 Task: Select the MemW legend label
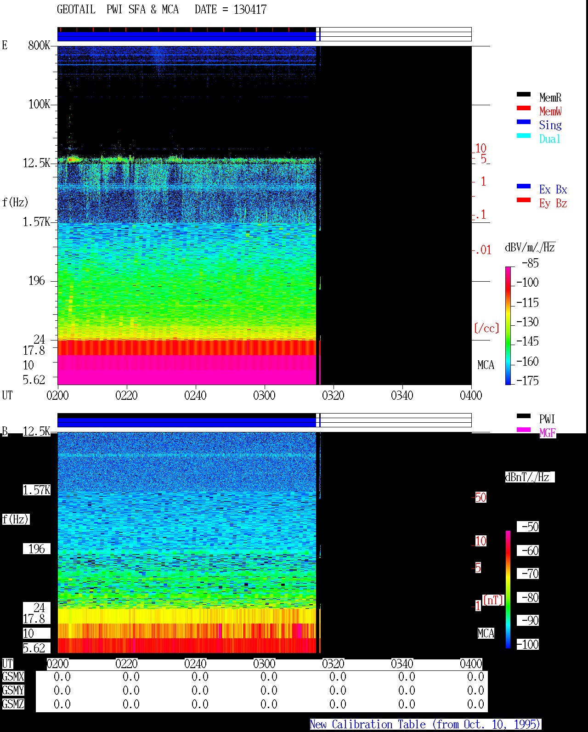click(x=550, y=111)
